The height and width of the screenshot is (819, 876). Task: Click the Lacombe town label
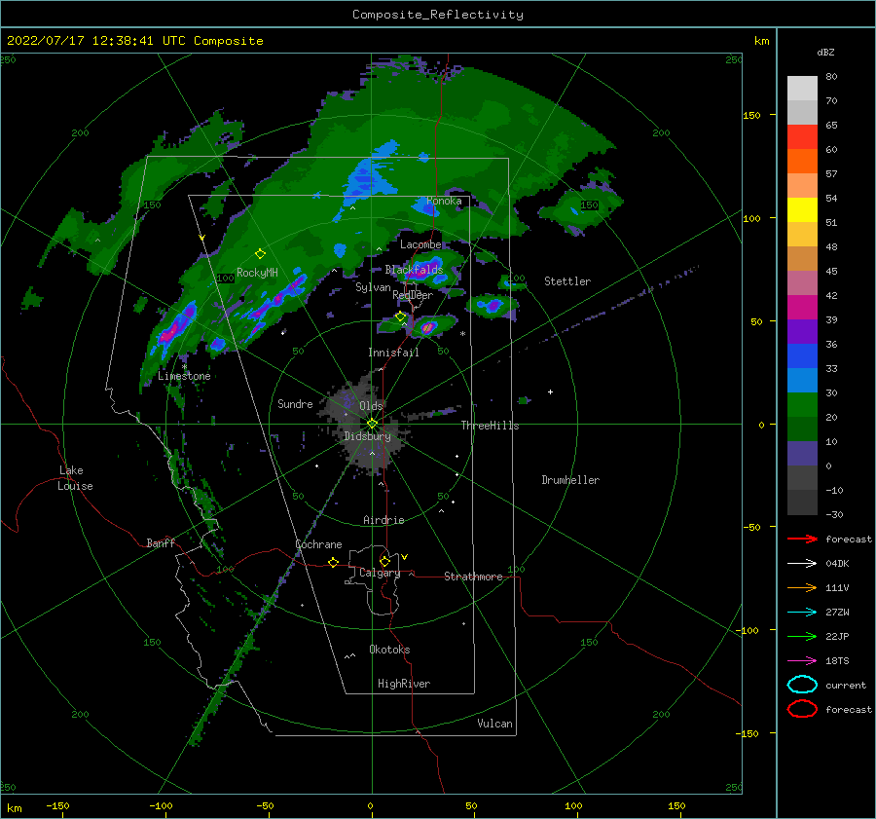(420, 244)
